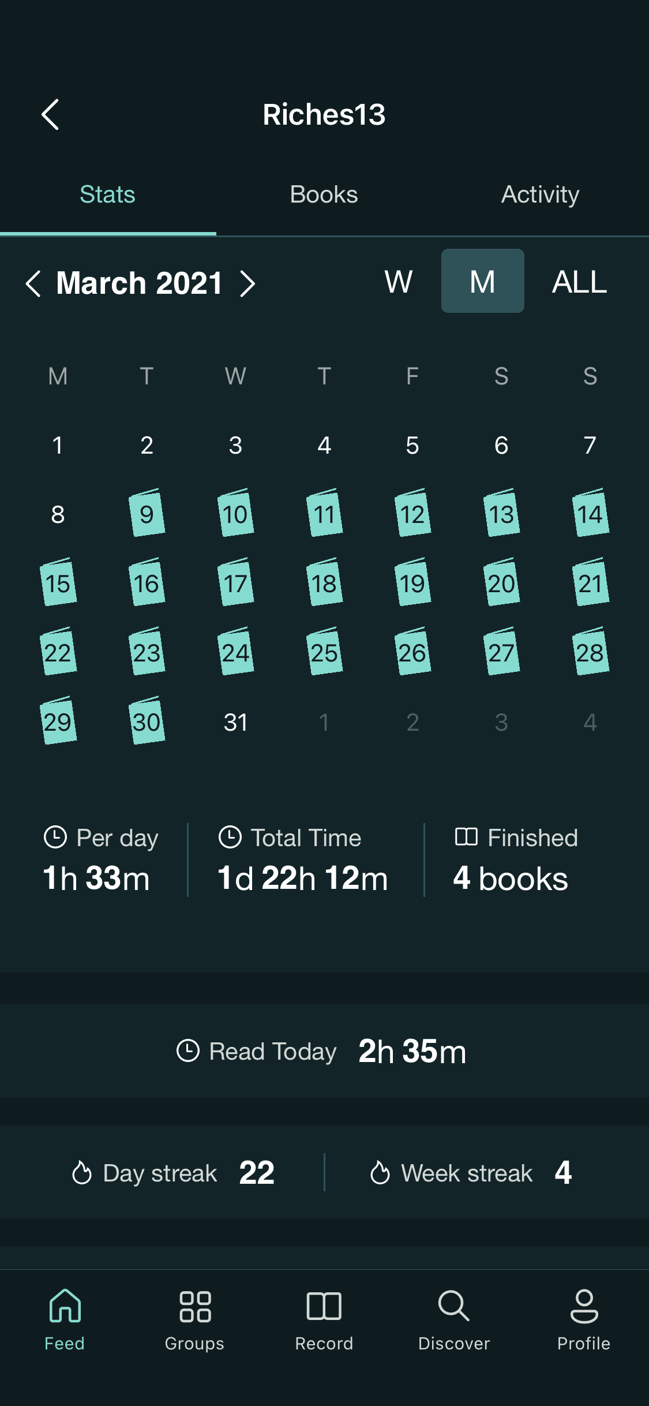The height and width of the screenshot is (1406, 649).
Task: Tap the back arrow beside Riches13
Action: pos(51,114)
